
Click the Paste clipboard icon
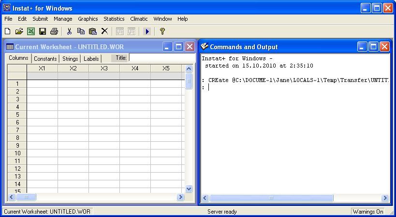point(93,31)
